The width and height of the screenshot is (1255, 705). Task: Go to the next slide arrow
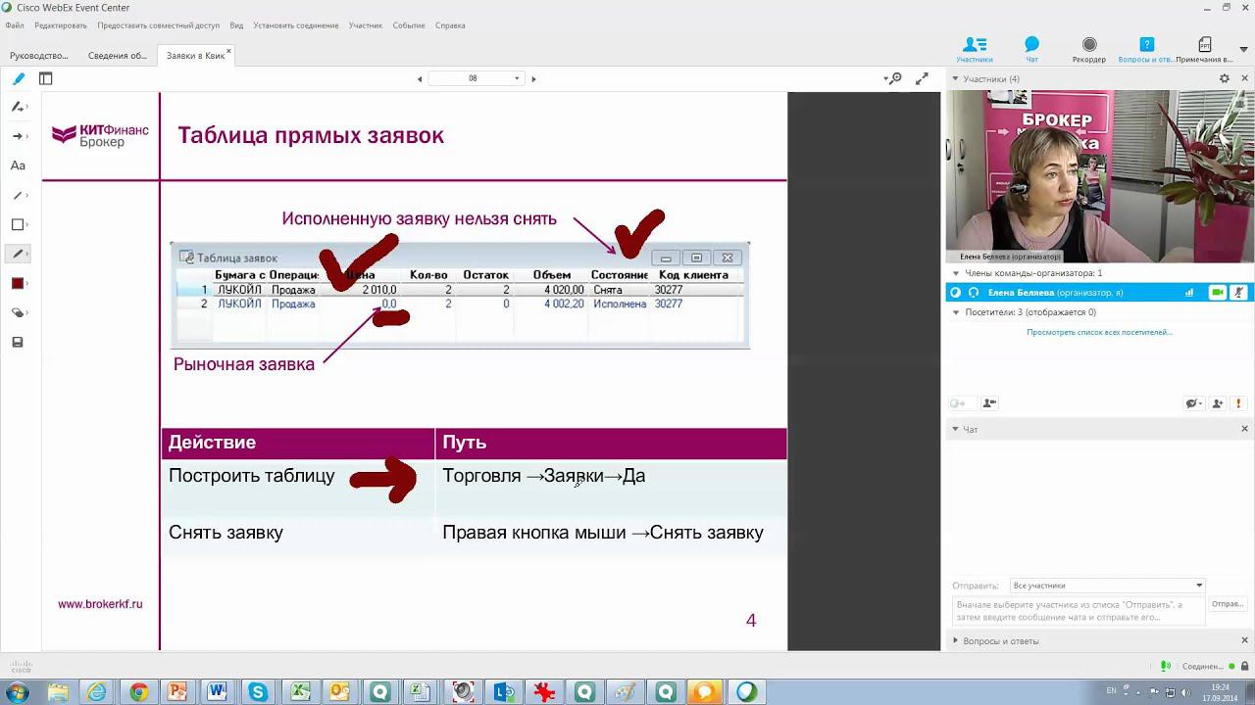(533, 78)
